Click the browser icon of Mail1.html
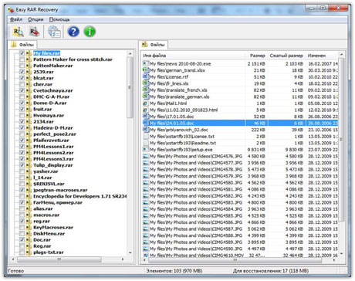This screenshot has height=281, width=355. coord(146,103)
